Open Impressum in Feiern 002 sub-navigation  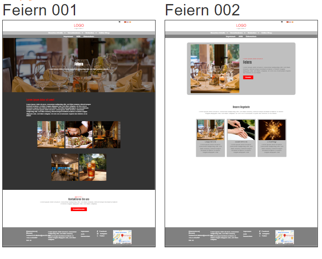(230, 37)
